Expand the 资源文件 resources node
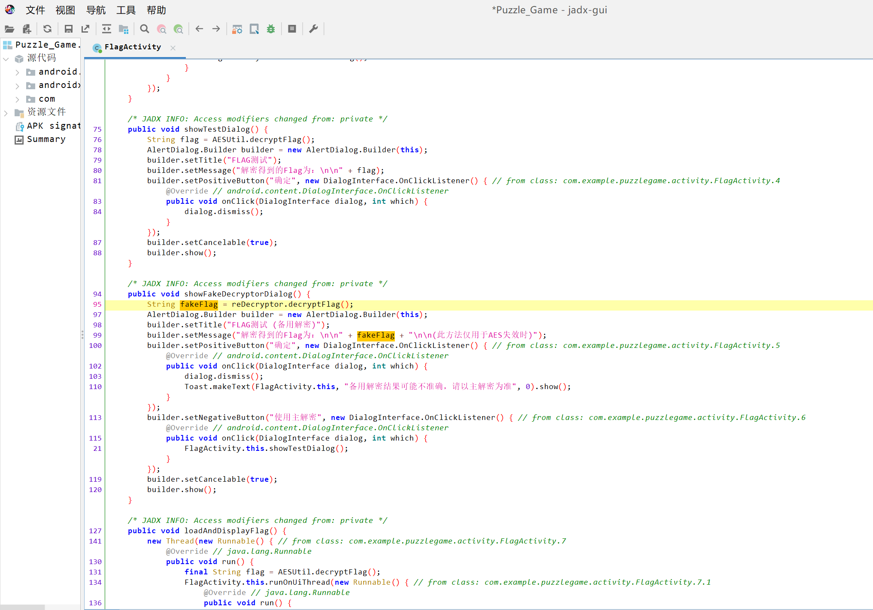 coord(6,113)
